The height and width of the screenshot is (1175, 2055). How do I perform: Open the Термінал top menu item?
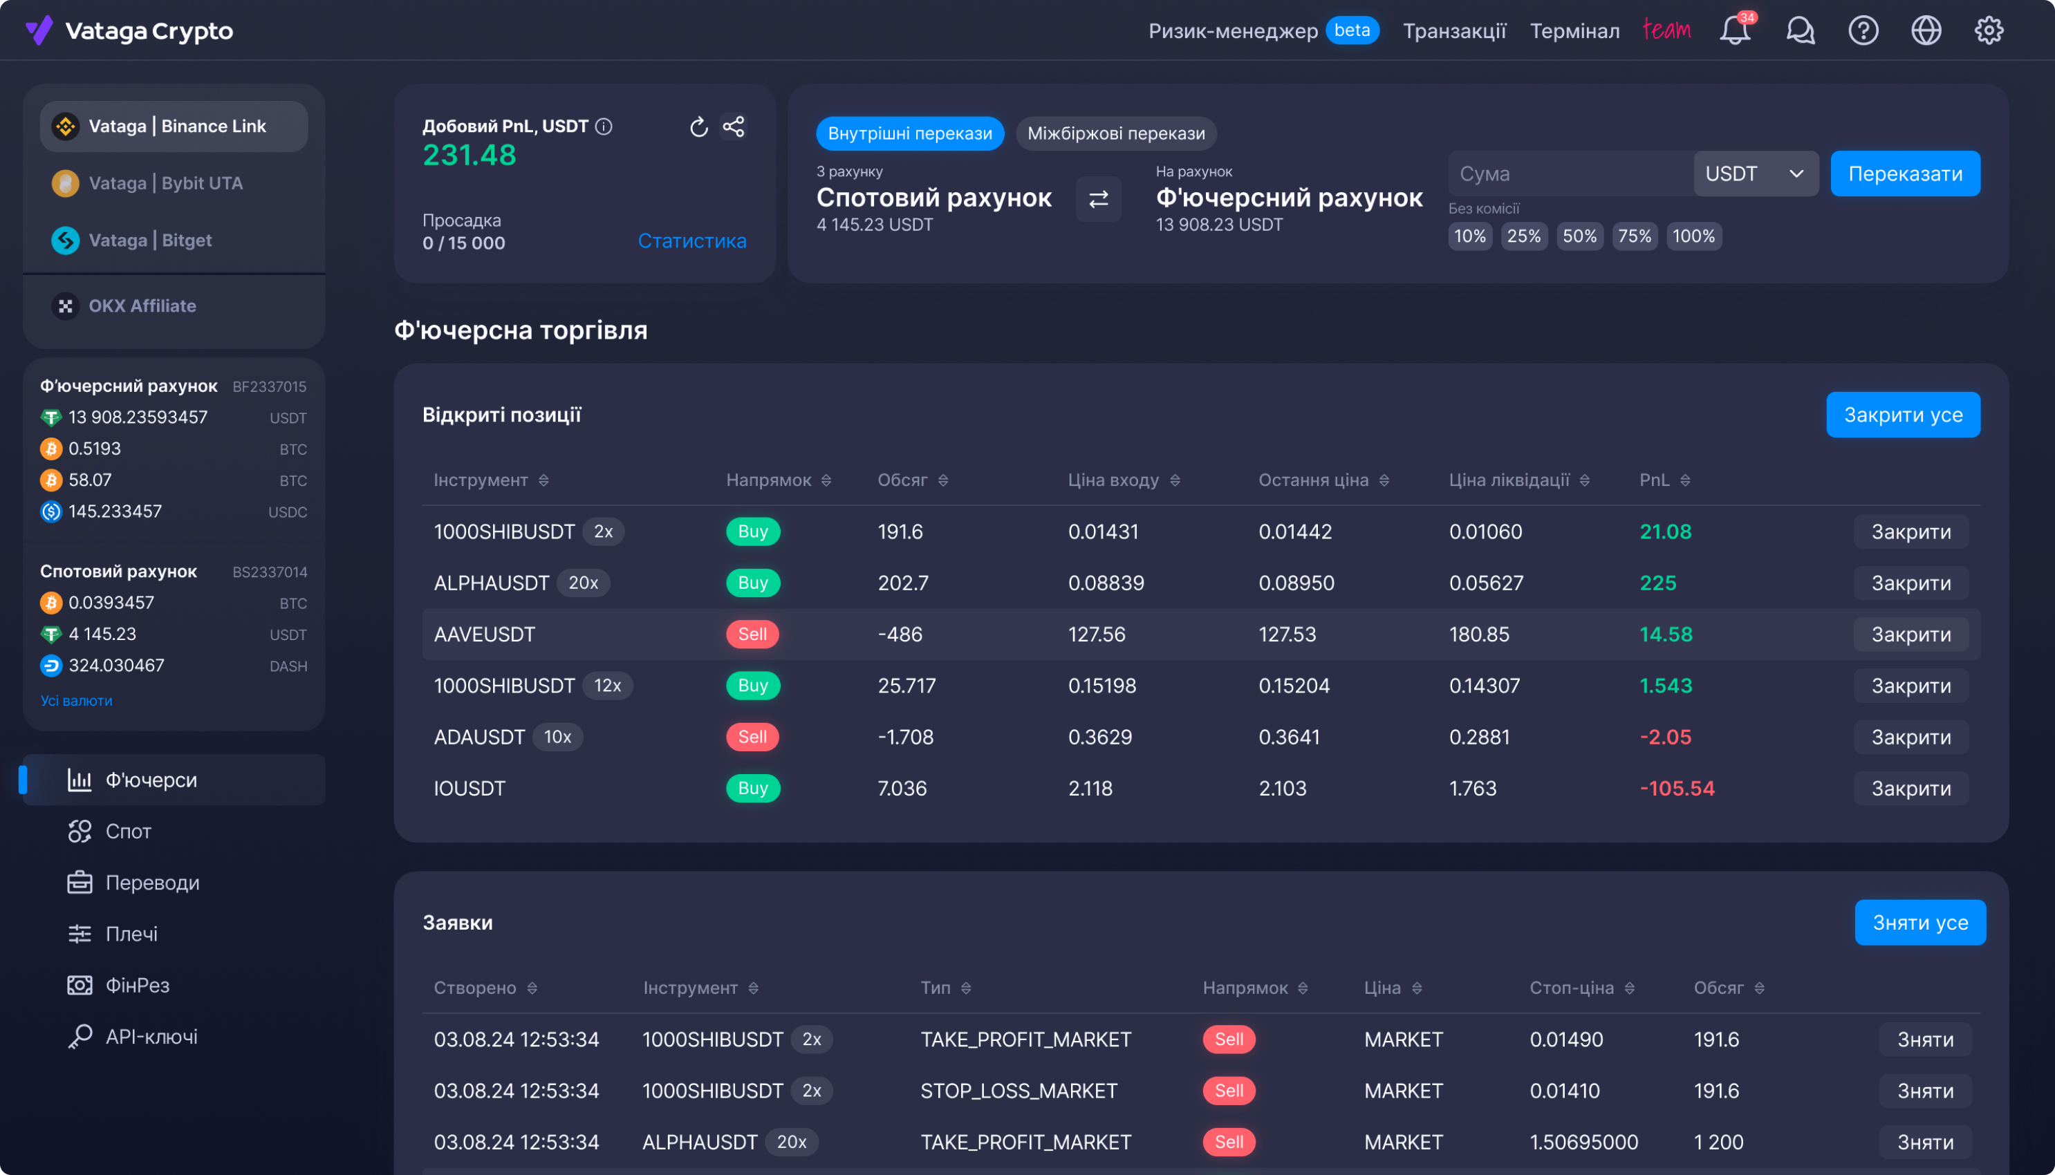(1574, 30)
